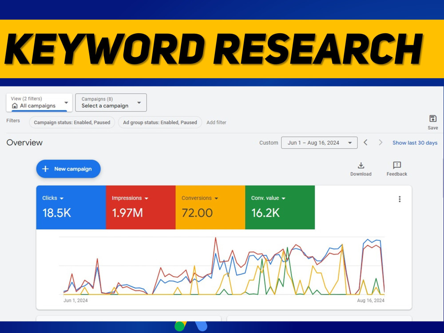Click the Filters label
The width and height of the screenshot is (444, 333).
[x=13, y=120]
